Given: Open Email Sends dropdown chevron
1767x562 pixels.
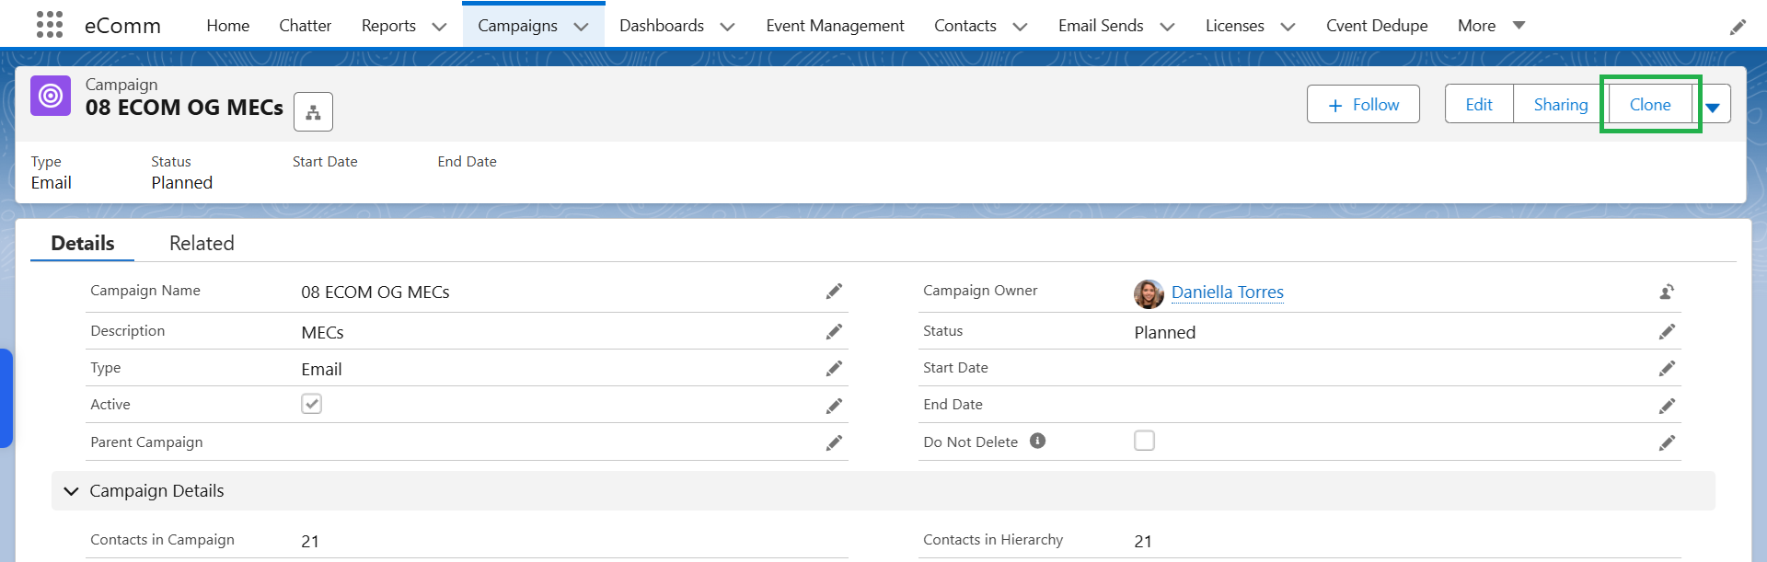Looking at the screenshot, I should point(1167,27).
